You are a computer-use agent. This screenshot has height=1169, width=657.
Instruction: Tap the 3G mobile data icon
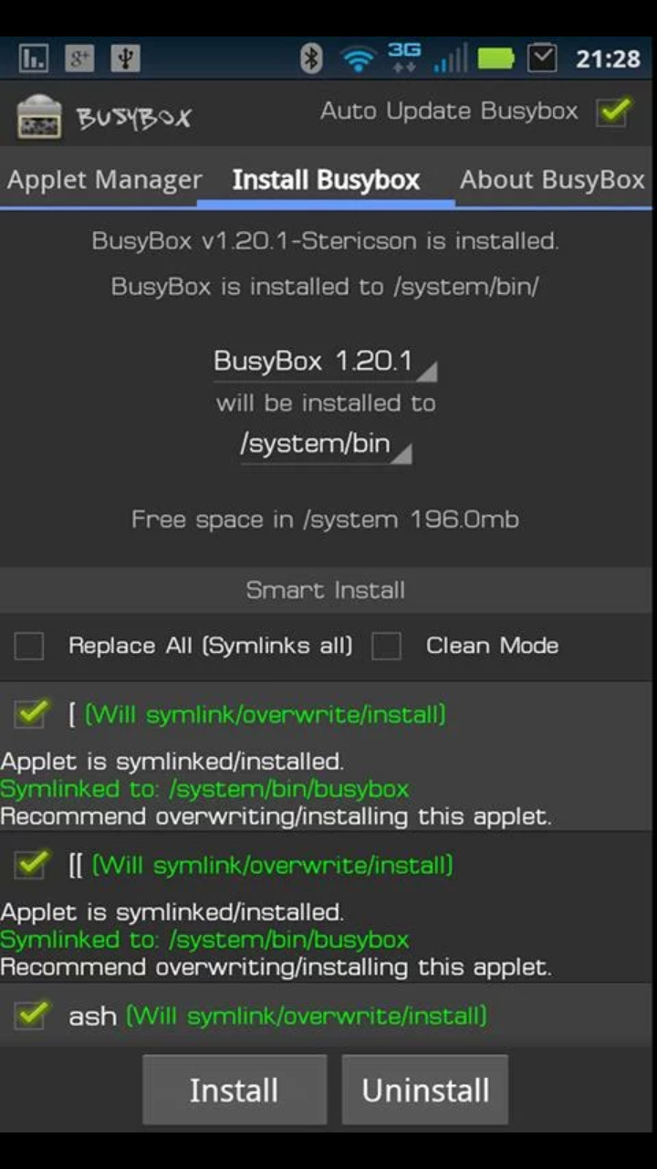pyautogui.click(x=404, y=58)
